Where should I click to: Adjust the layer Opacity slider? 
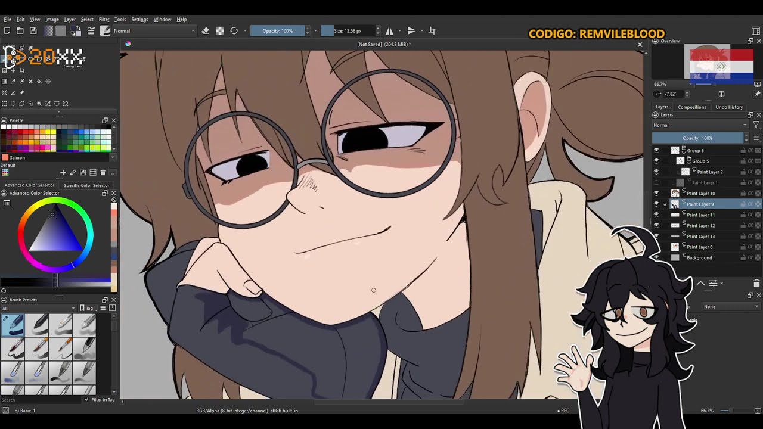(x=697, y=138)
